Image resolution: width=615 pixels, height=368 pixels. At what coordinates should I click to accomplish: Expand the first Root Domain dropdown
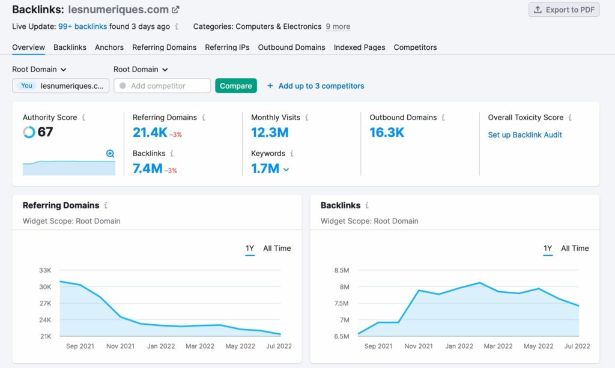coord(39,70)
